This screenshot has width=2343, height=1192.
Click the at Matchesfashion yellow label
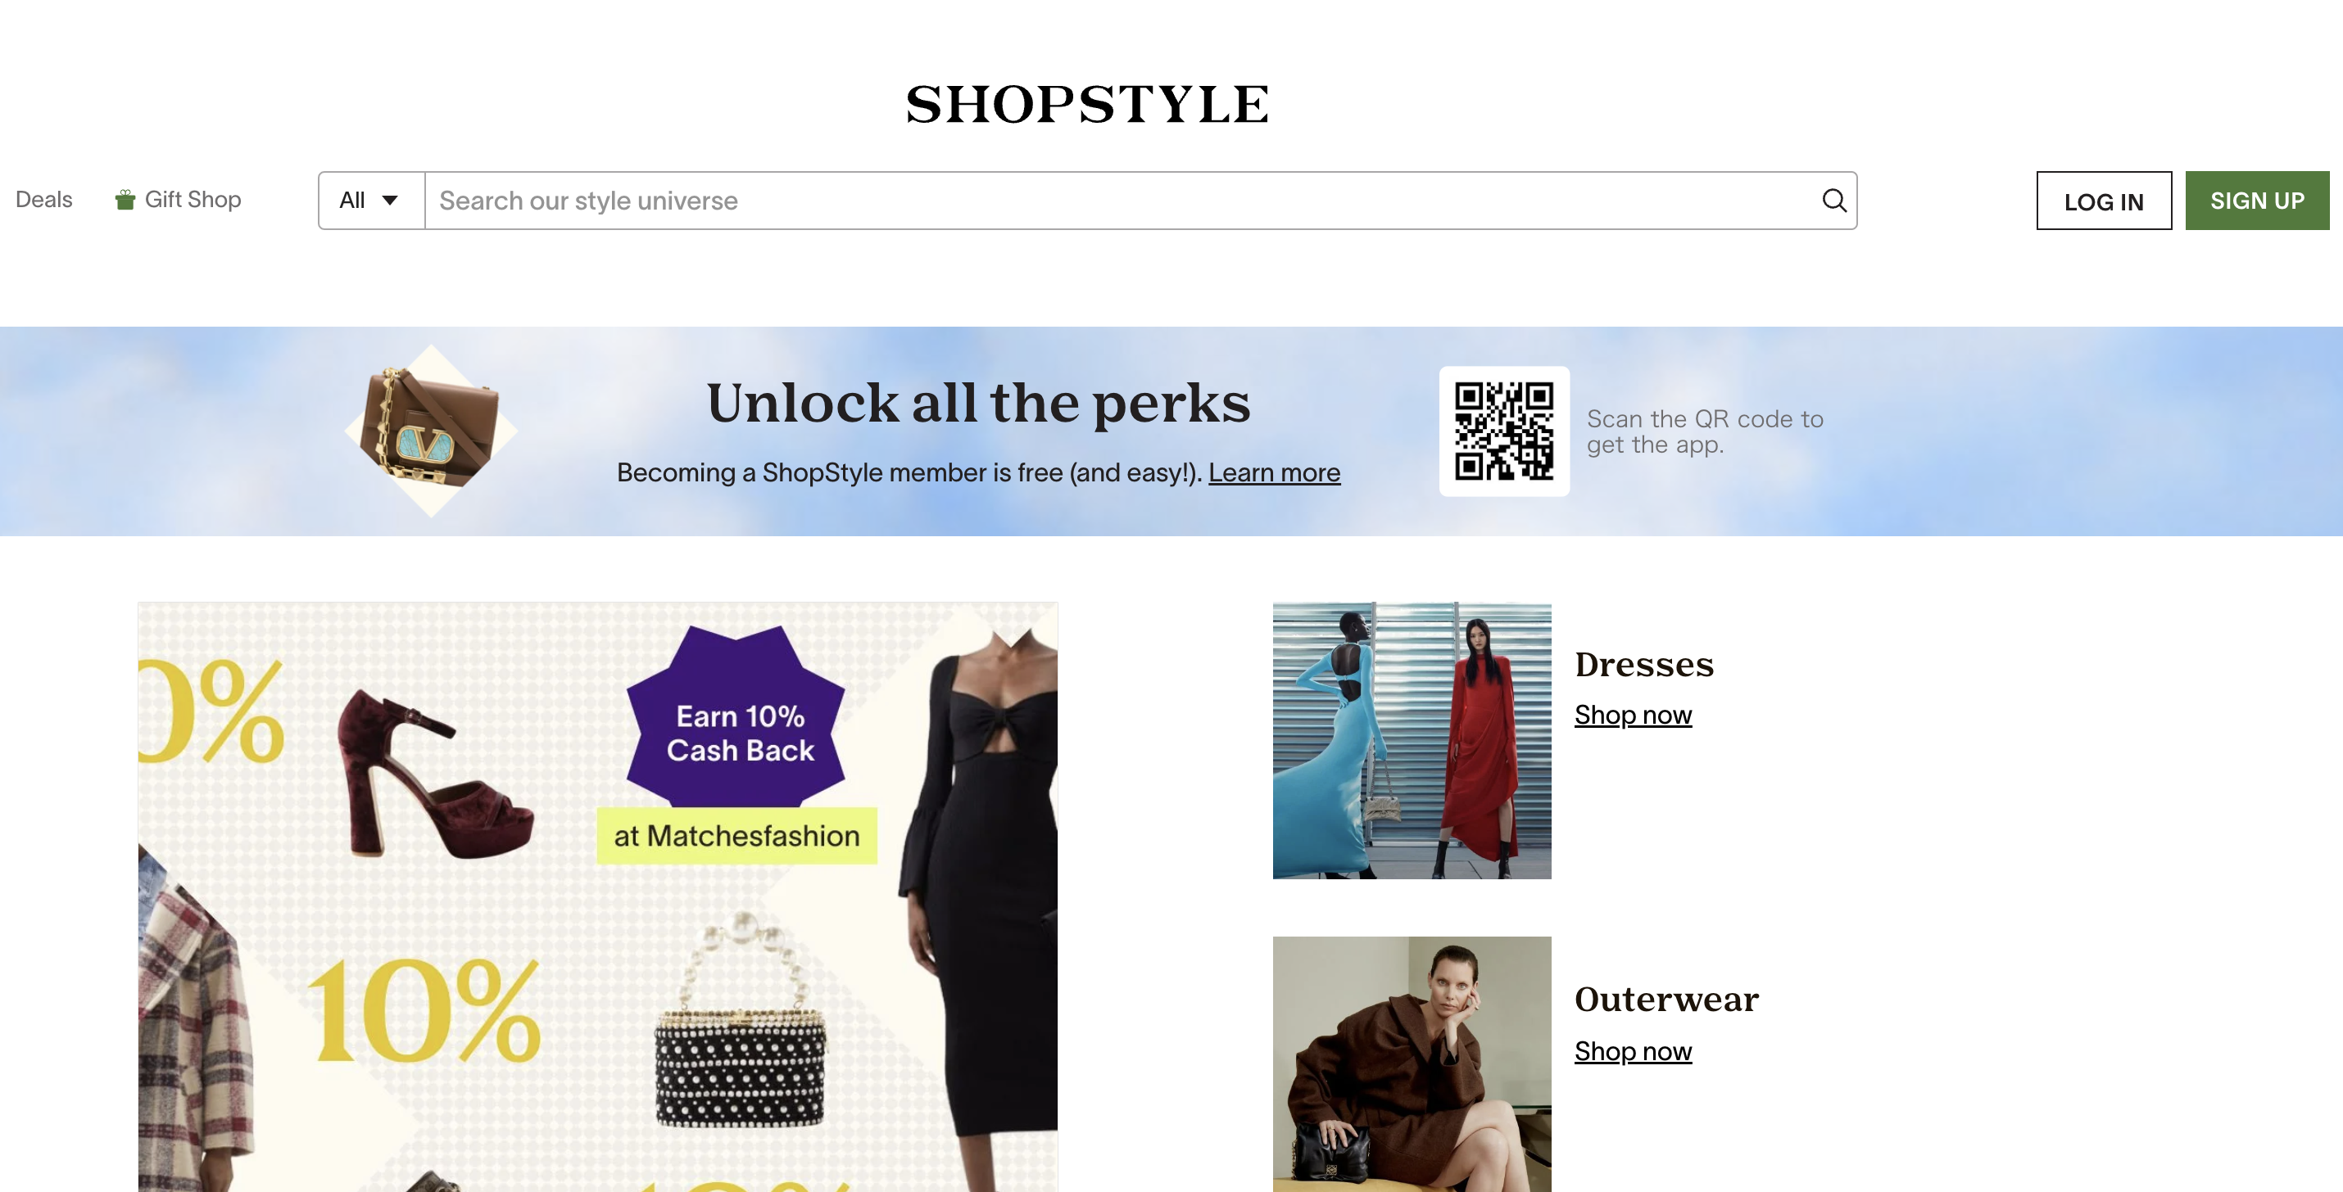[736, 836]
